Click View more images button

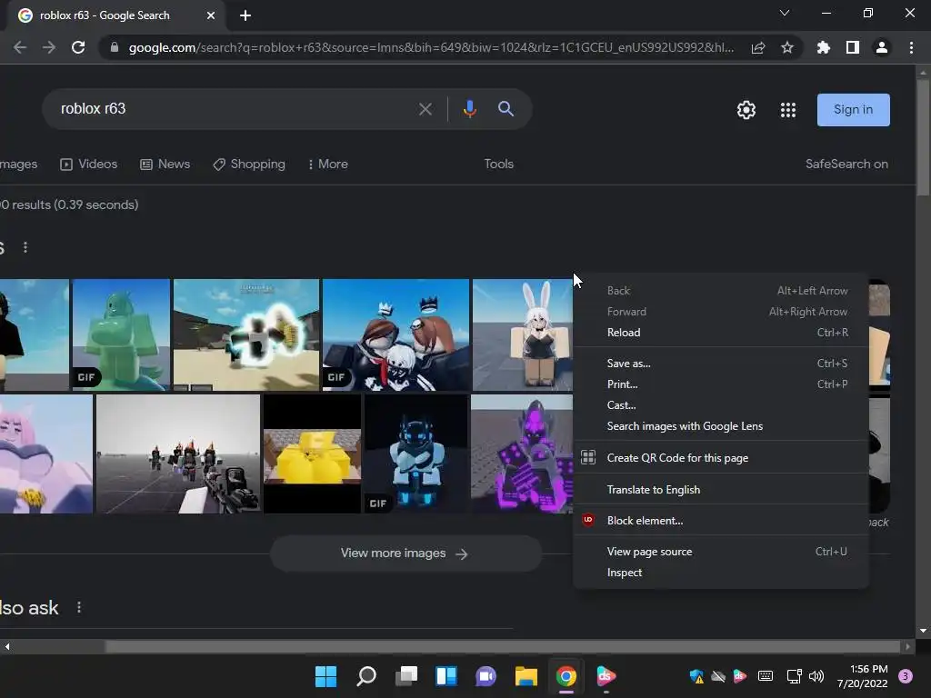(406, 553)
